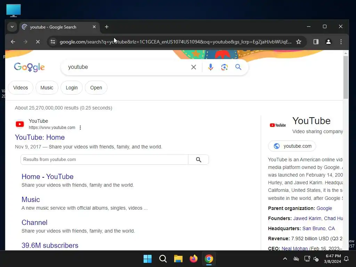Image resolution: width=356 pixels, height=267 pixels.
Task: Open Windows taskbar search
Action: click(x=163, y=259)
